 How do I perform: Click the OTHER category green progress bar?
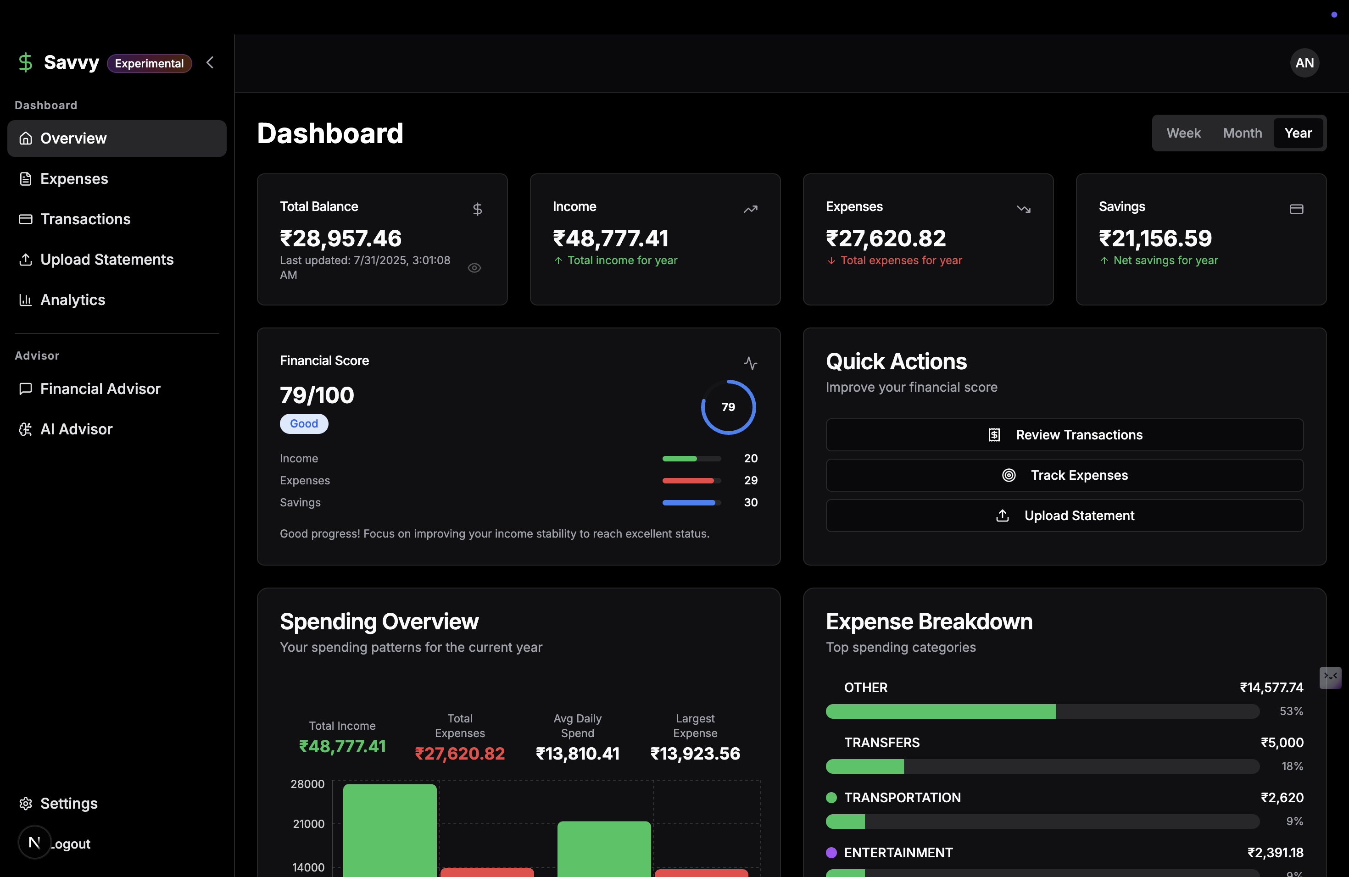[940, 711]
